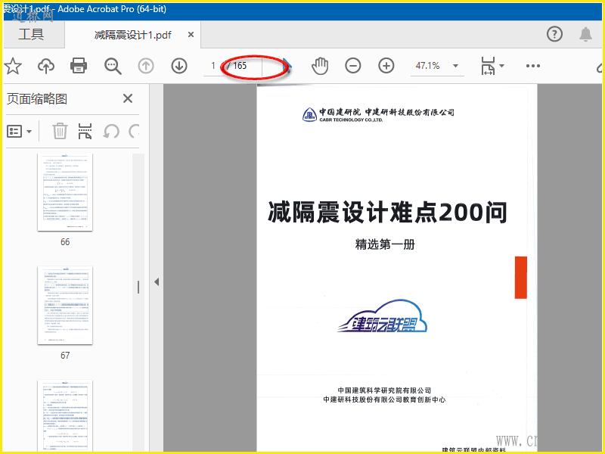The image size is (605, 454).
Task: Collapse the navigation pane with left arrow
Action: 157,281
